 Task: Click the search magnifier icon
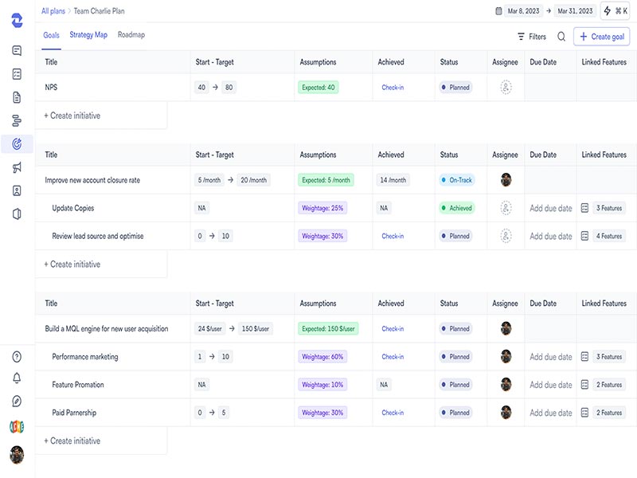click(561, 37)
